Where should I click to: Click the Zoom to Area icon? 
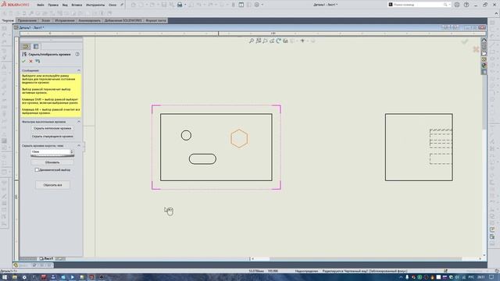point(259,41)
